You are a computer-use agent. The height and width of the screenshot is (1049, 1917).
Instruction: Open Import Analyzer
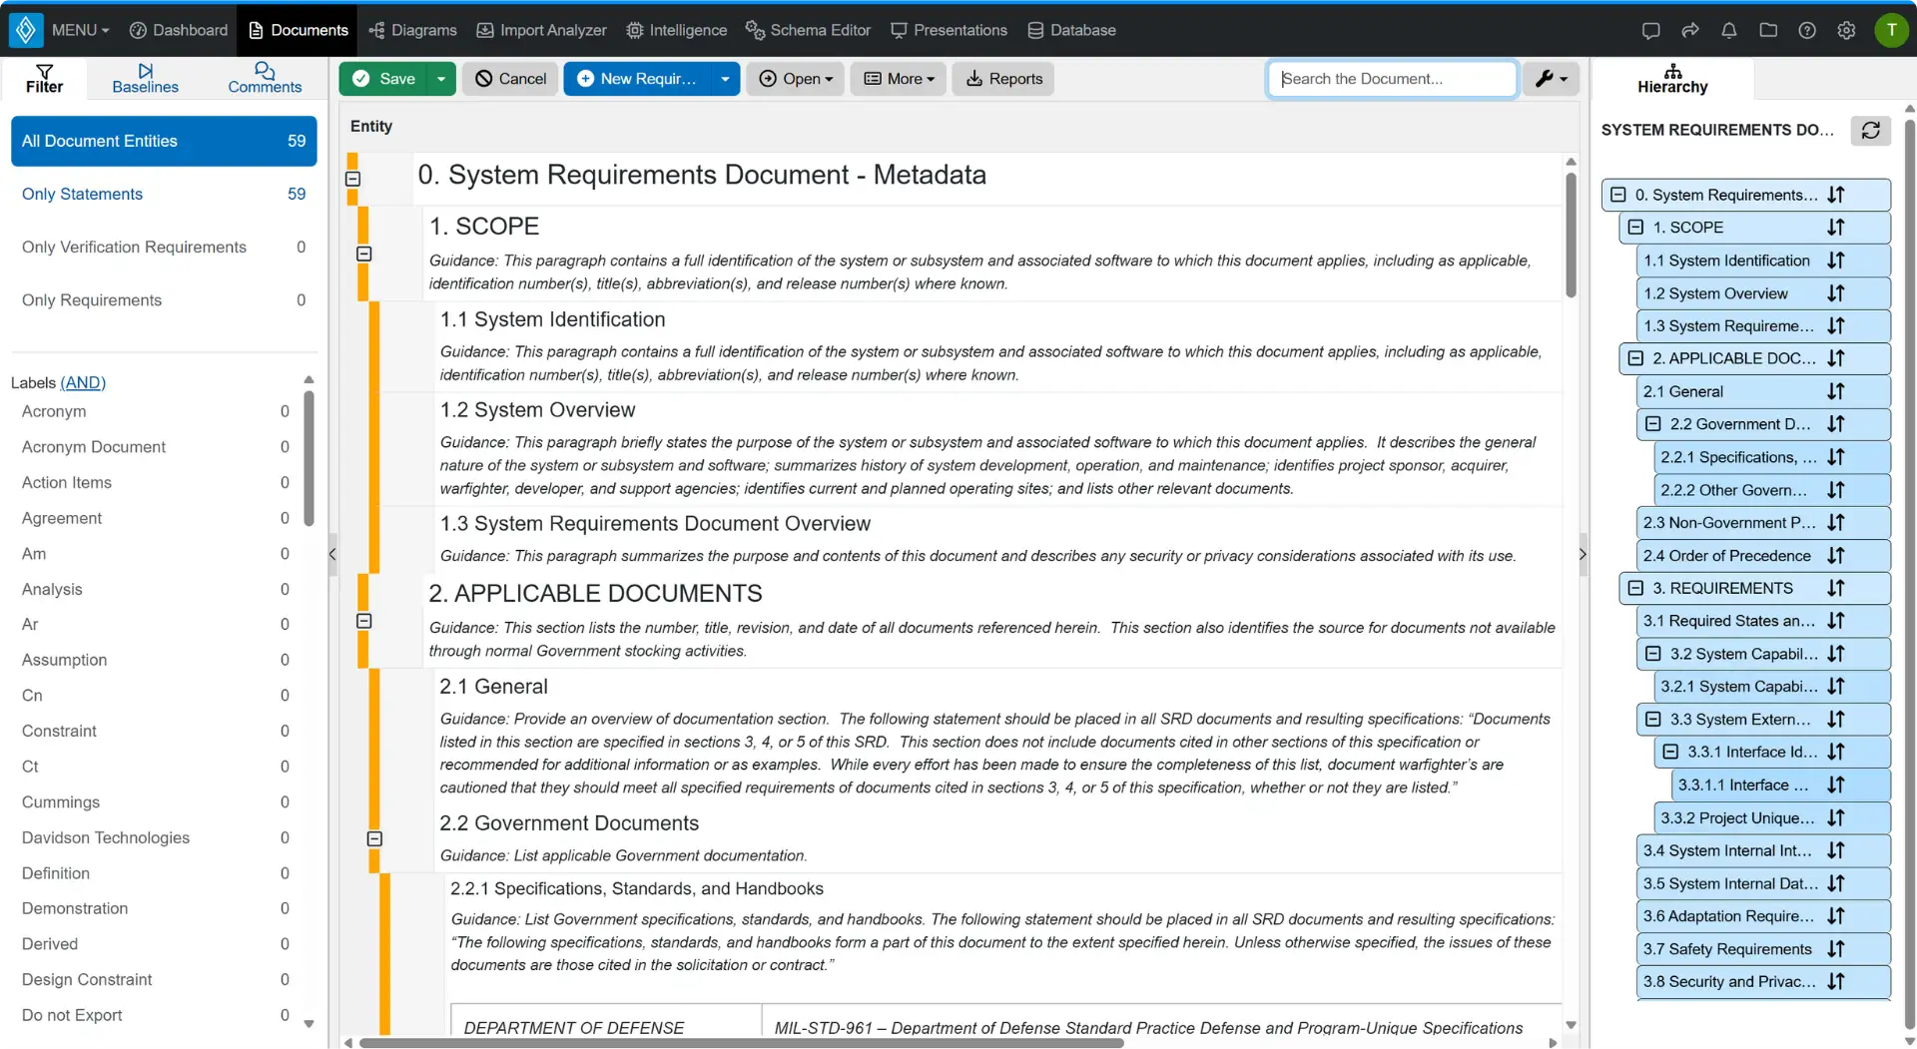point(541,30)
